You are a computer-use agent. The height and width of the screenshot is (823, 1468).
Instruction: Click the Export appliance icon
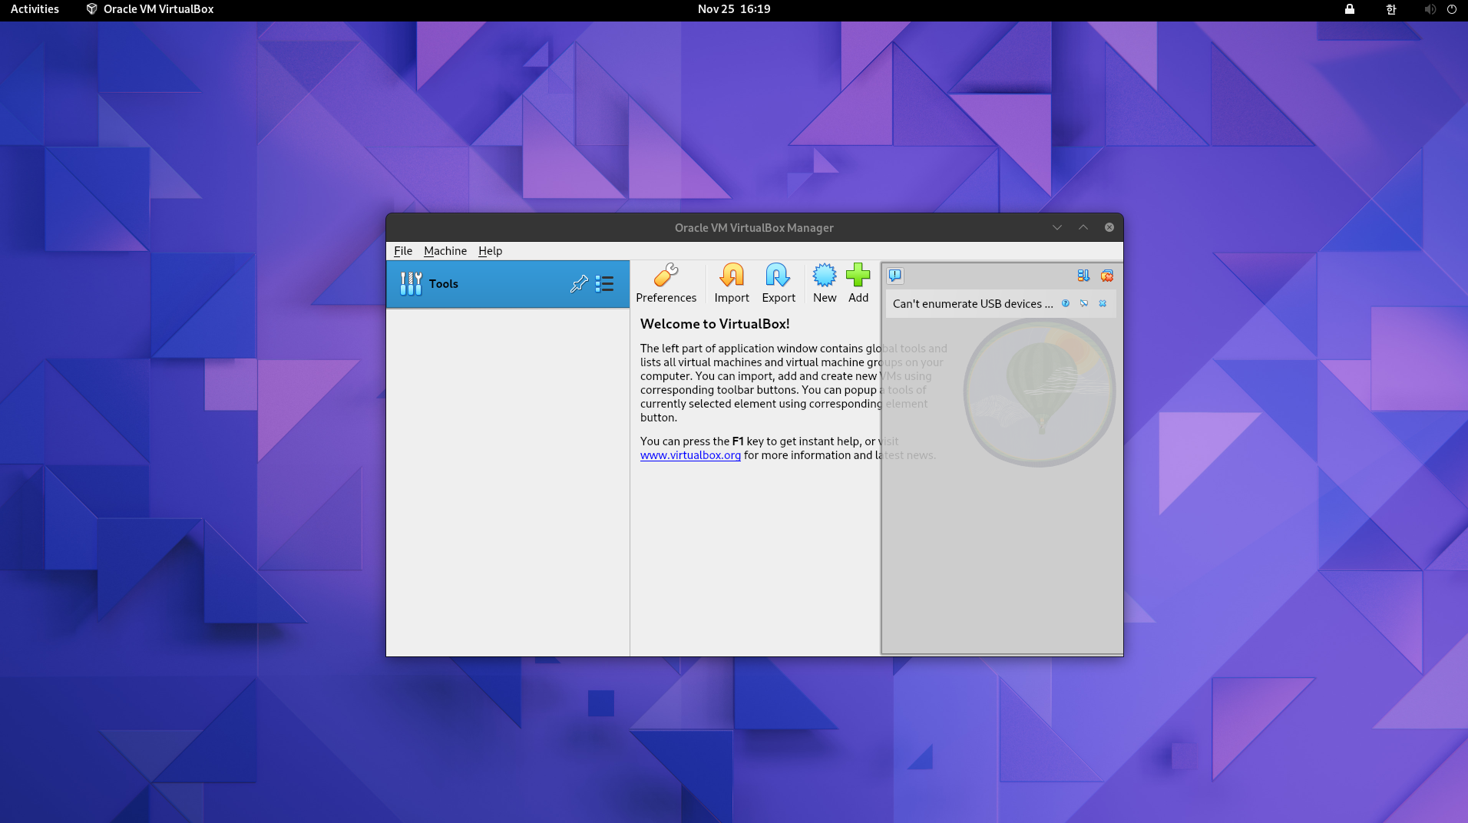pos(778,284)
